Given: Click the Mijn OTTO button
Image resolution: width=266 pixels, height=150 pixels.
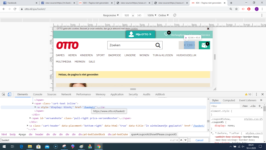Looking at the screenshot, I should point(140,34).
